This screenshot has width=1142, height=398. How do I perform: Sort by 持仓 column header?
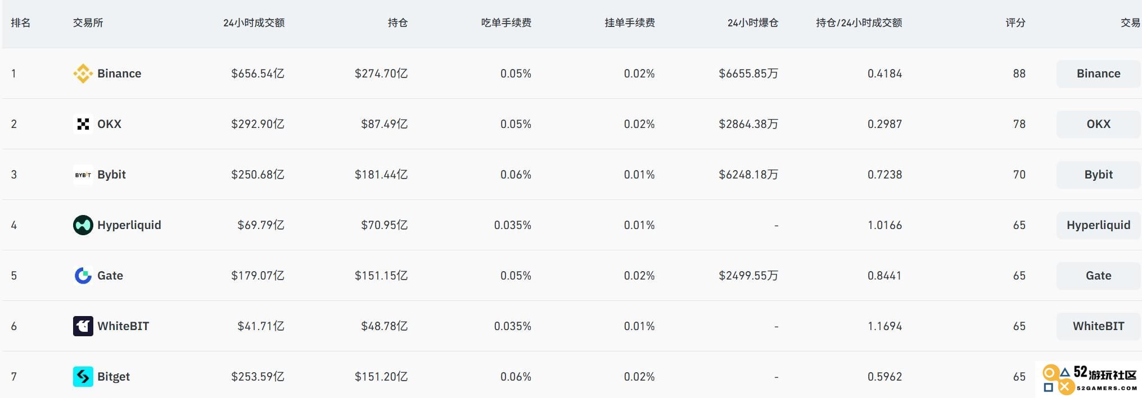click(398, 23)
